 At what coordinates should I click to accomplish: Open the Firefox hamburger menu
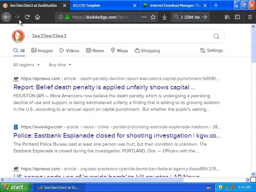[x=250, y=17]
